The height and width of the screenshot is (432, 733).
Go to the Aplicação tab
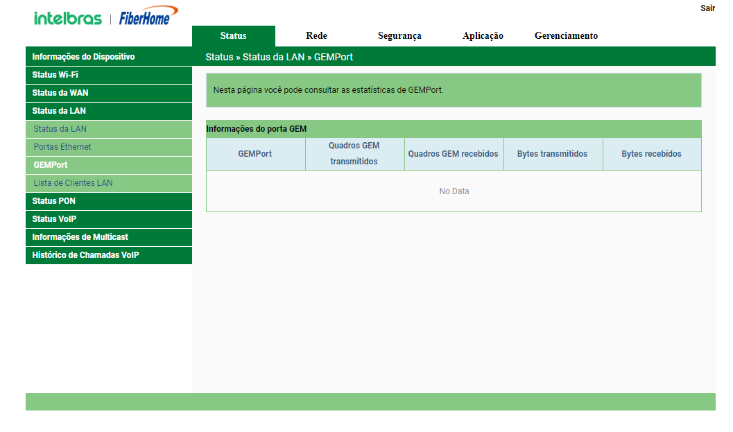click(x=483, y=36)
